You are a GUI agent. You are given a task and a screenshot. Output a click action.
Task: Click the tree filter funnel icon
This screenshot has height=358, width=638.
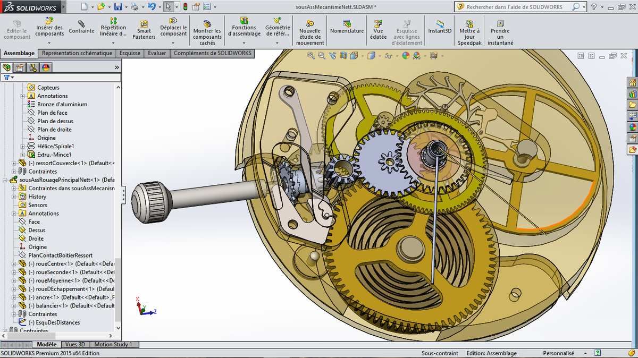(x=6, y=78)
